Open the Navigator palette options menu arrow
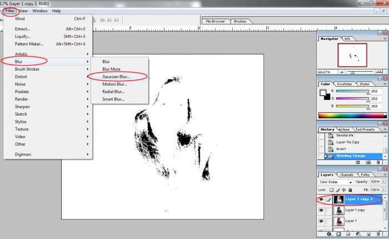Image resolution: width=389 pixels, height=239 pixels. pos(385,39)
